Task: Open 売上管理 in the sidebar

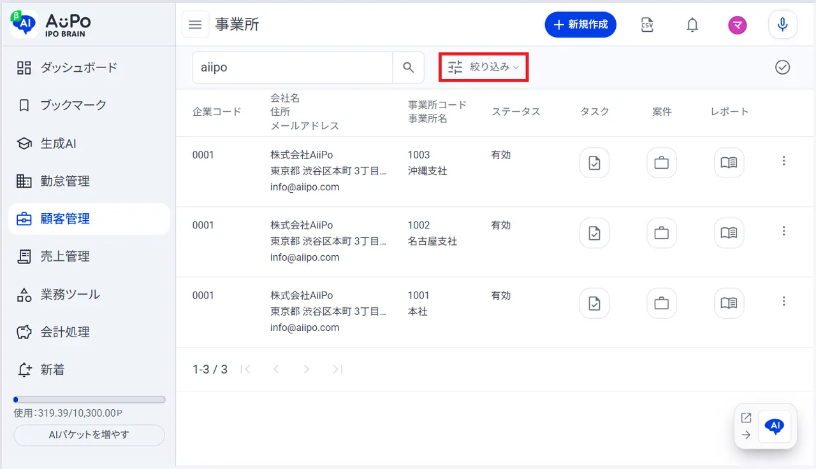Action: tap(89, 256)
